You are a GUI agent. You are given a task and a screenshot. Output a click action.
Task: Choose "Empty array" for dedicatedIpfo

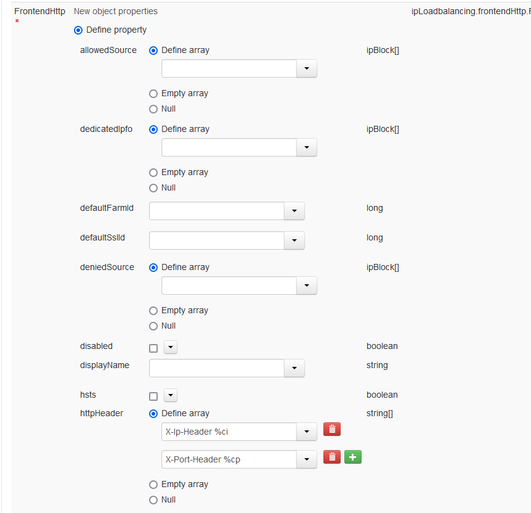tap(153, 172)
